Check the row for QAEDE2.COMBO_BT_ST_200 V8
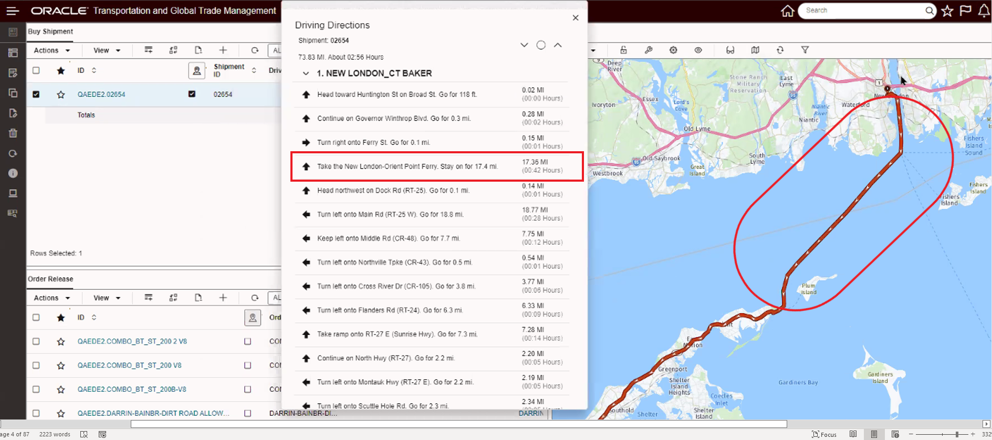This screenshot has width=992, height=440. 36,365
